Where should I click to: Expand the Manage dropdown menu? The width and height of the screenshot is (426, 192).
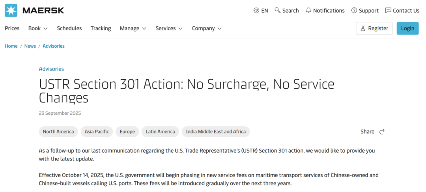133,28
